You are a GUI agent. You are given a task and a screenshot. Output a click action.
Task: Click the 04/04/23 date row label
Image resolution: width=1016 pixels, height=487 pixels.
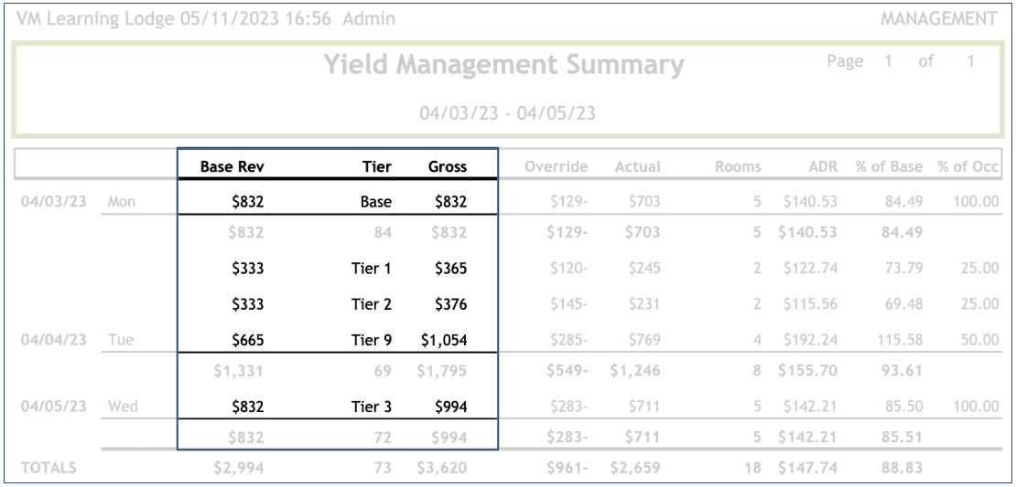pyautogui.click(x=54, y=340)
